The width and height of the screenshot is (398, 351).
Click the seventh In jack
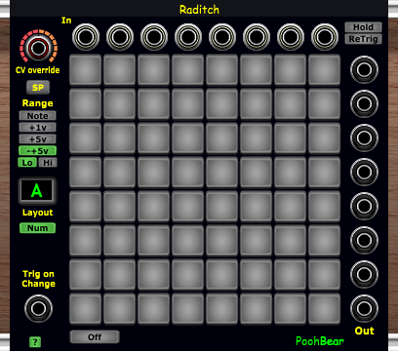(x=291, y=37)
